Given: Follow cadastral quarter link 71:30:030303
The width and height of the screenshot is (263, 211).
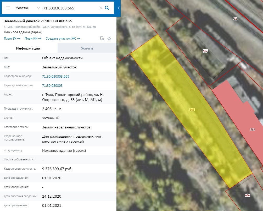Looking at the screenshot, I should point(52,85).
